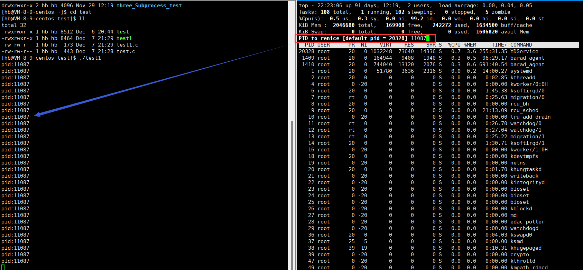Click the green 'test' executable in listing
This screenshot has height=270, width=583.
pos(123,32)
